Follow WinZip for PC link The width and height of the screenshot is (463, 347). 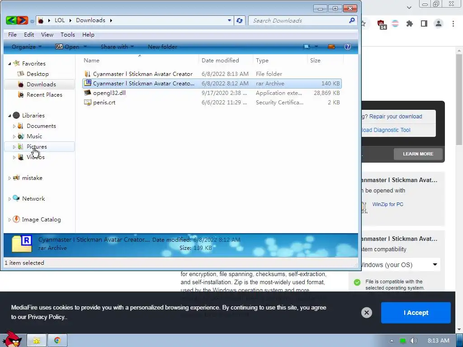pyautogui.click(x=387, y=204)
